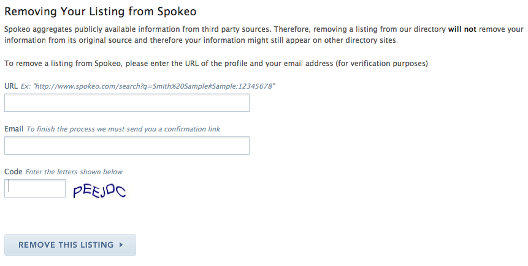The width and height of the screenshot is (528, 266).
Task: Click the example spokeo.com search URL hint
Action: coord(148,86)
